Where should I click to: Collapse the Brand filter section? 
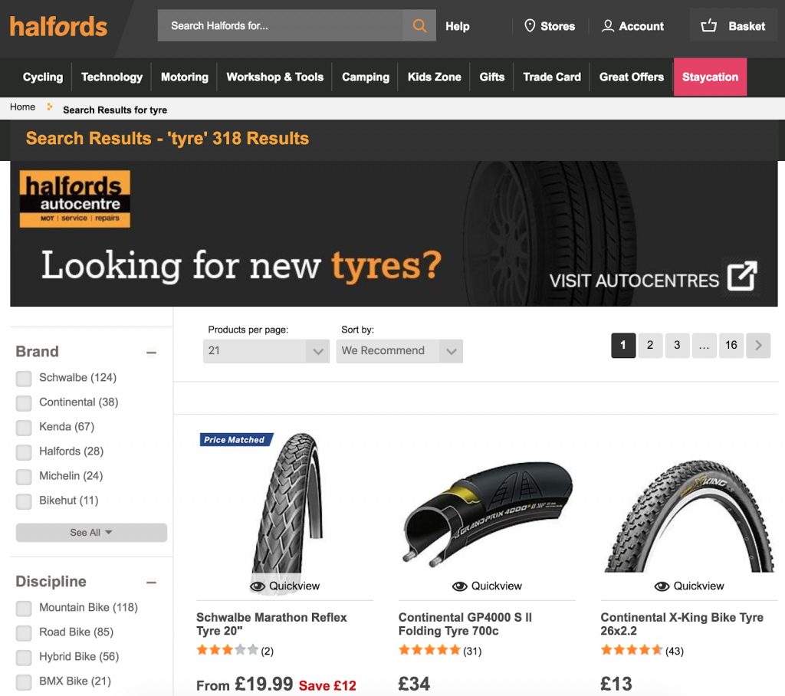[x=151, y=353]
